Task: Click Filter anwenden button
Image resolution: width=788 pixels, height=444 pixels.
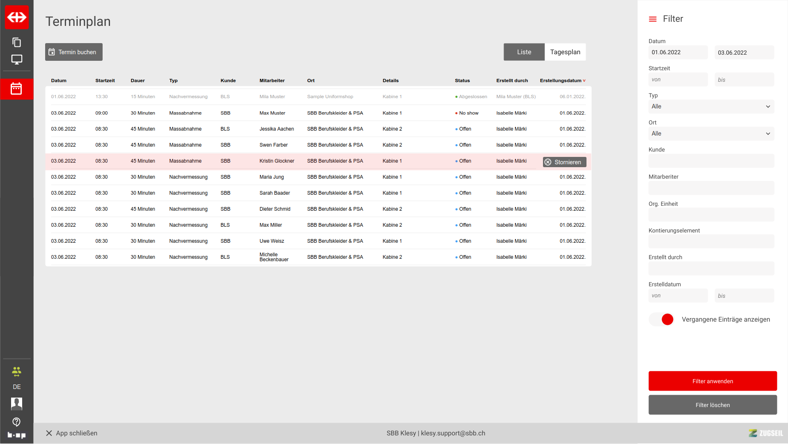Action: (x=712, y=381)
